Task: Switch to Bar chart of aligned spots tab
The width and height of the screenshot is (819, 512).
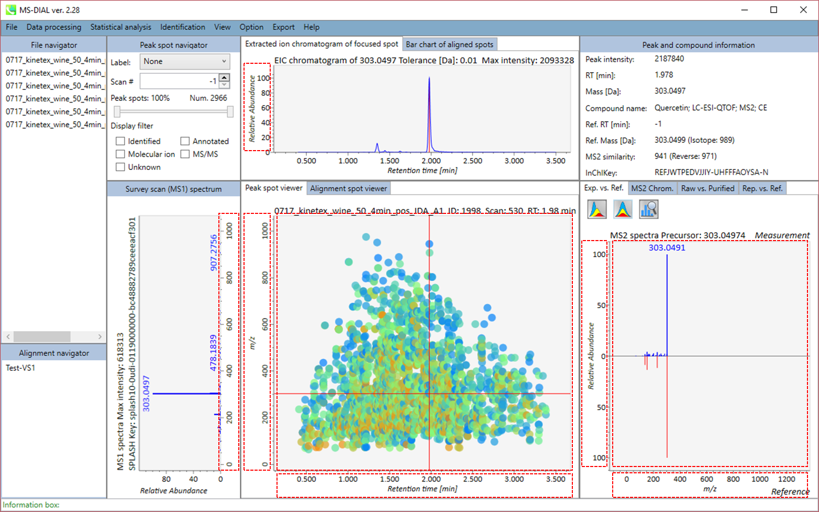Action: [x=449, y=44]
